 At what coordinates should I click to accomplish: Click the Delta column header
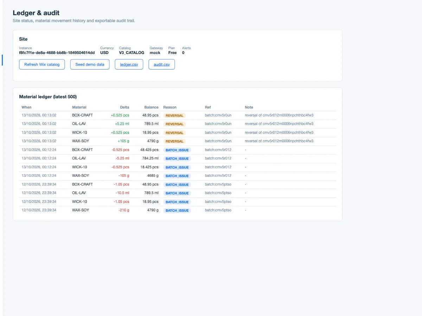[124, 107]
